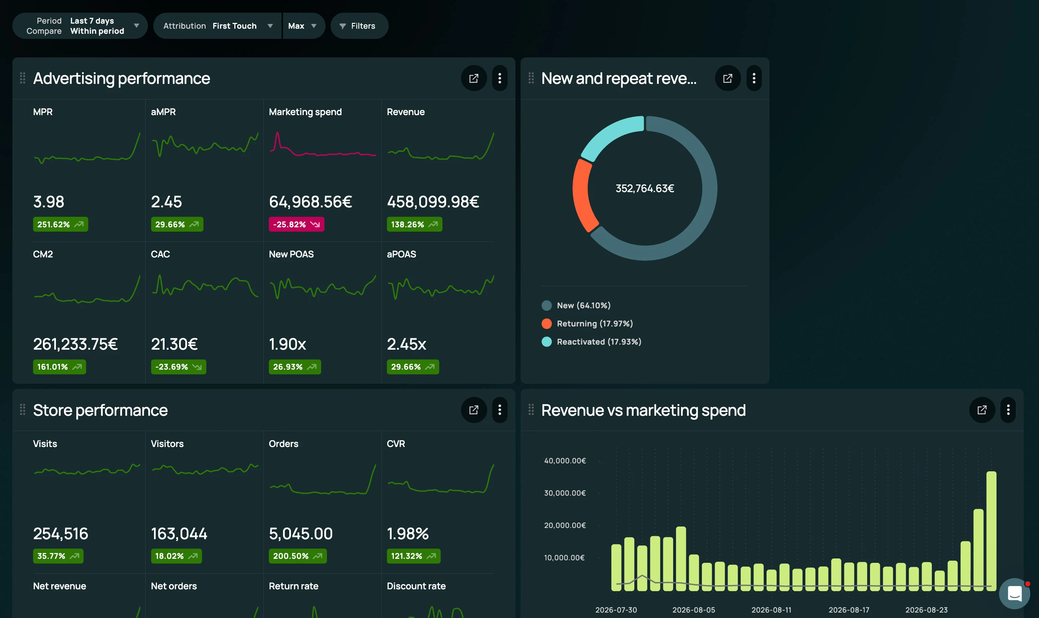Click the Net revenue metric label
Screen dimensions: 1039x618
point(60,586)
